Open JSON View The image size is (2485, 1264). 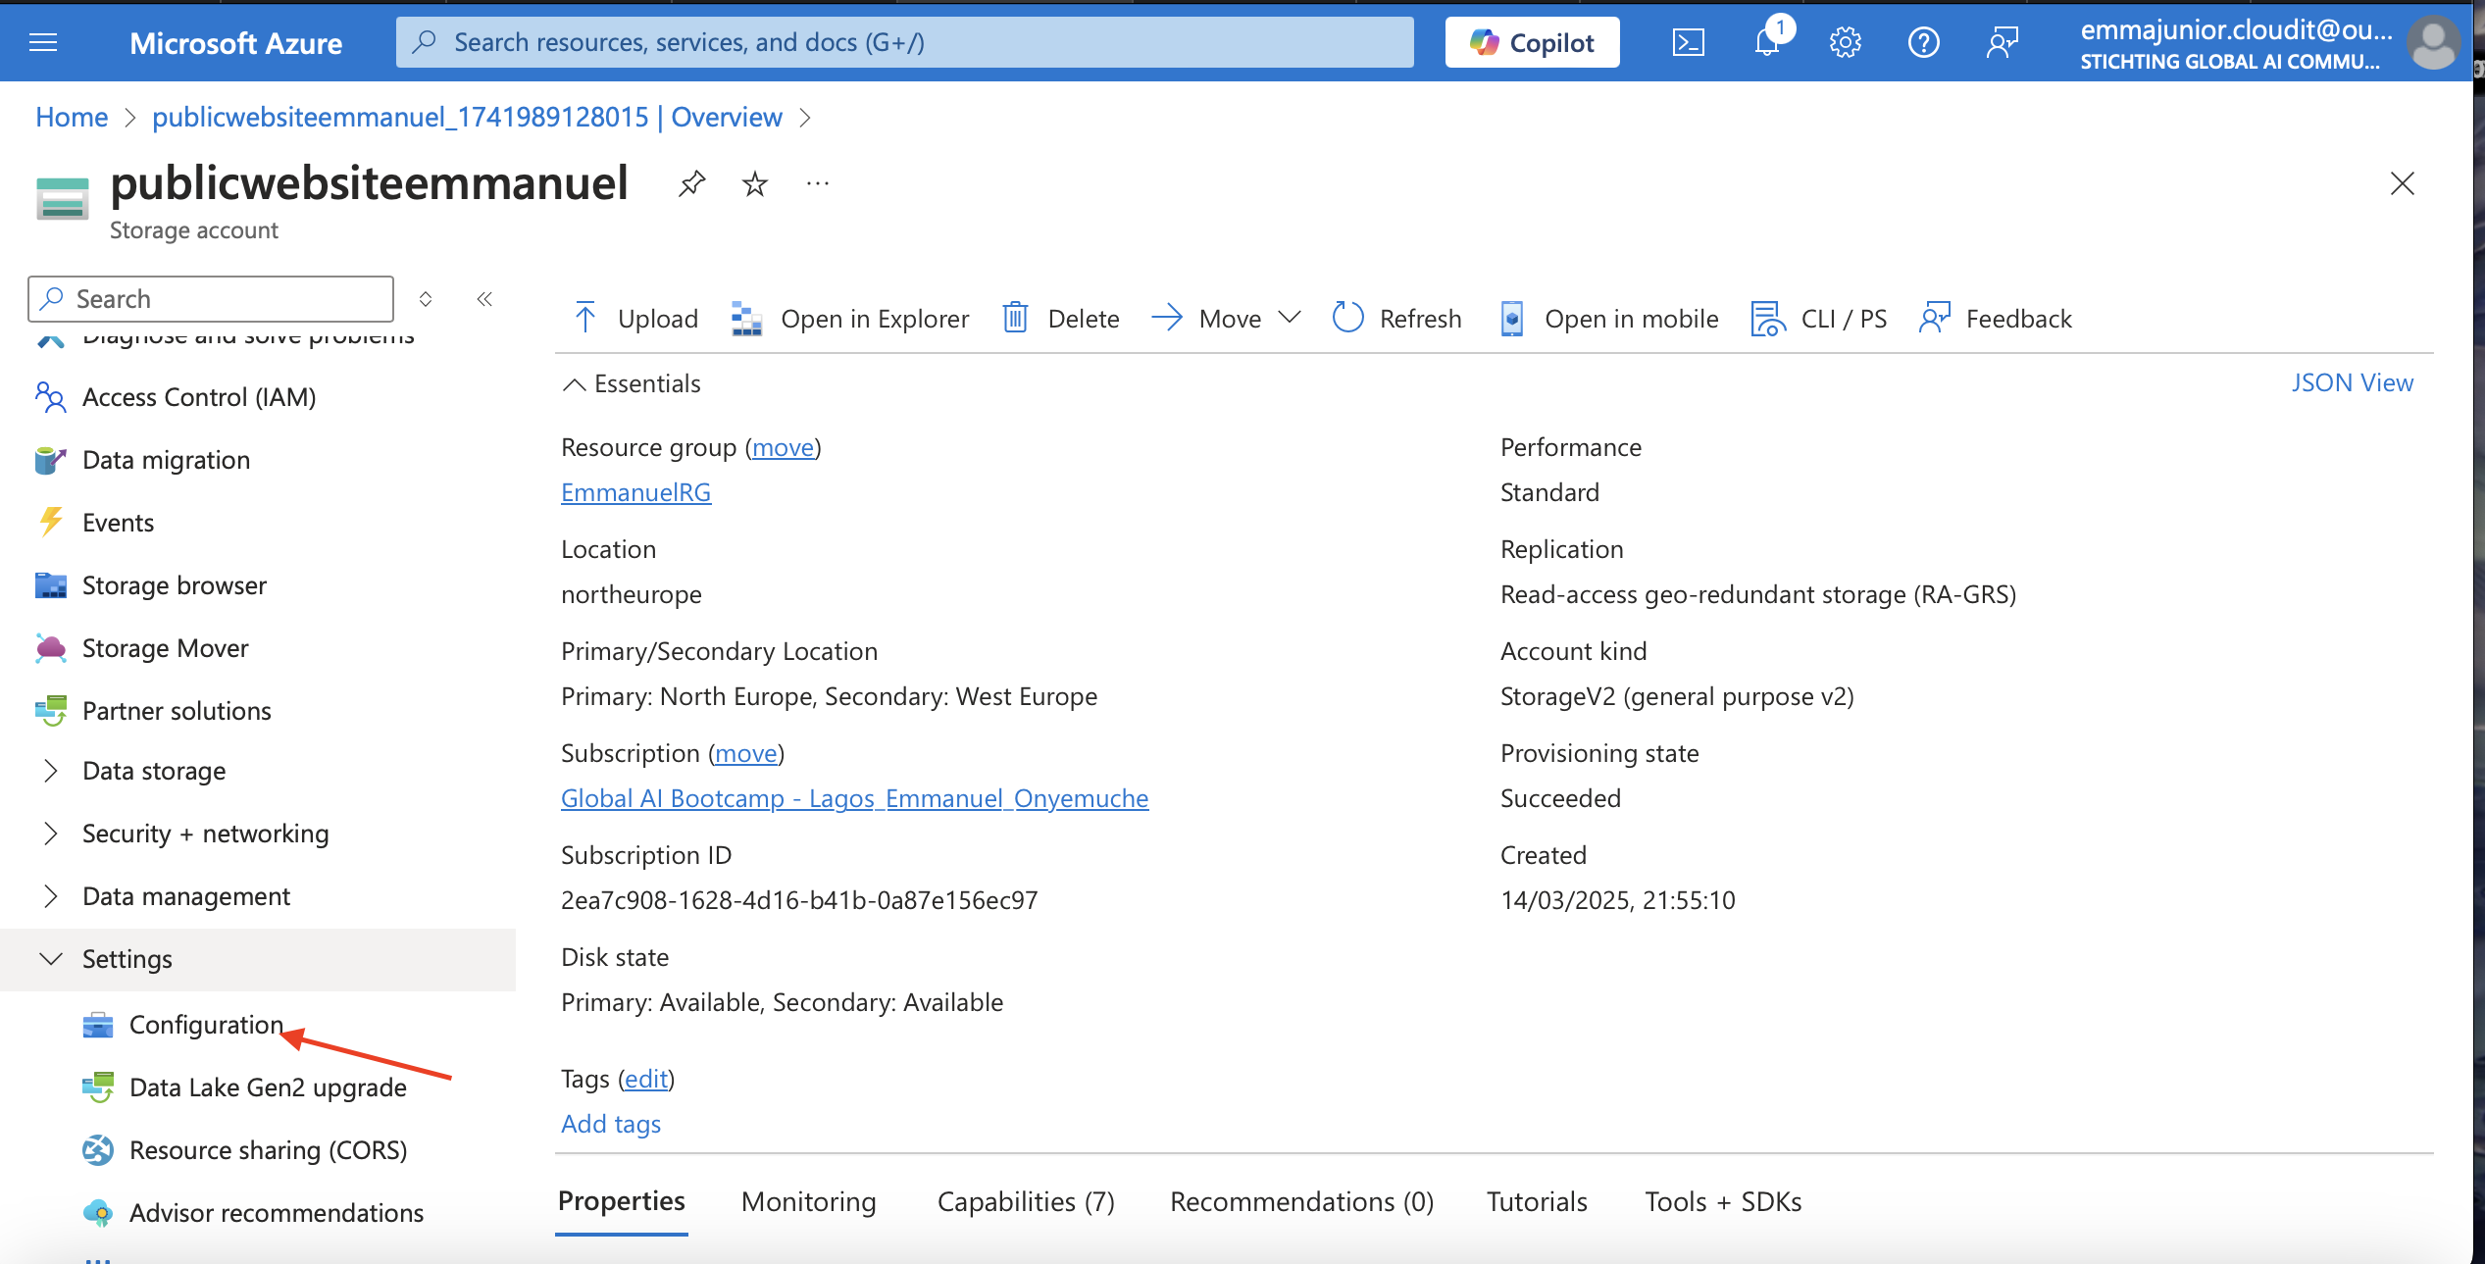[x=2353, y=382]
